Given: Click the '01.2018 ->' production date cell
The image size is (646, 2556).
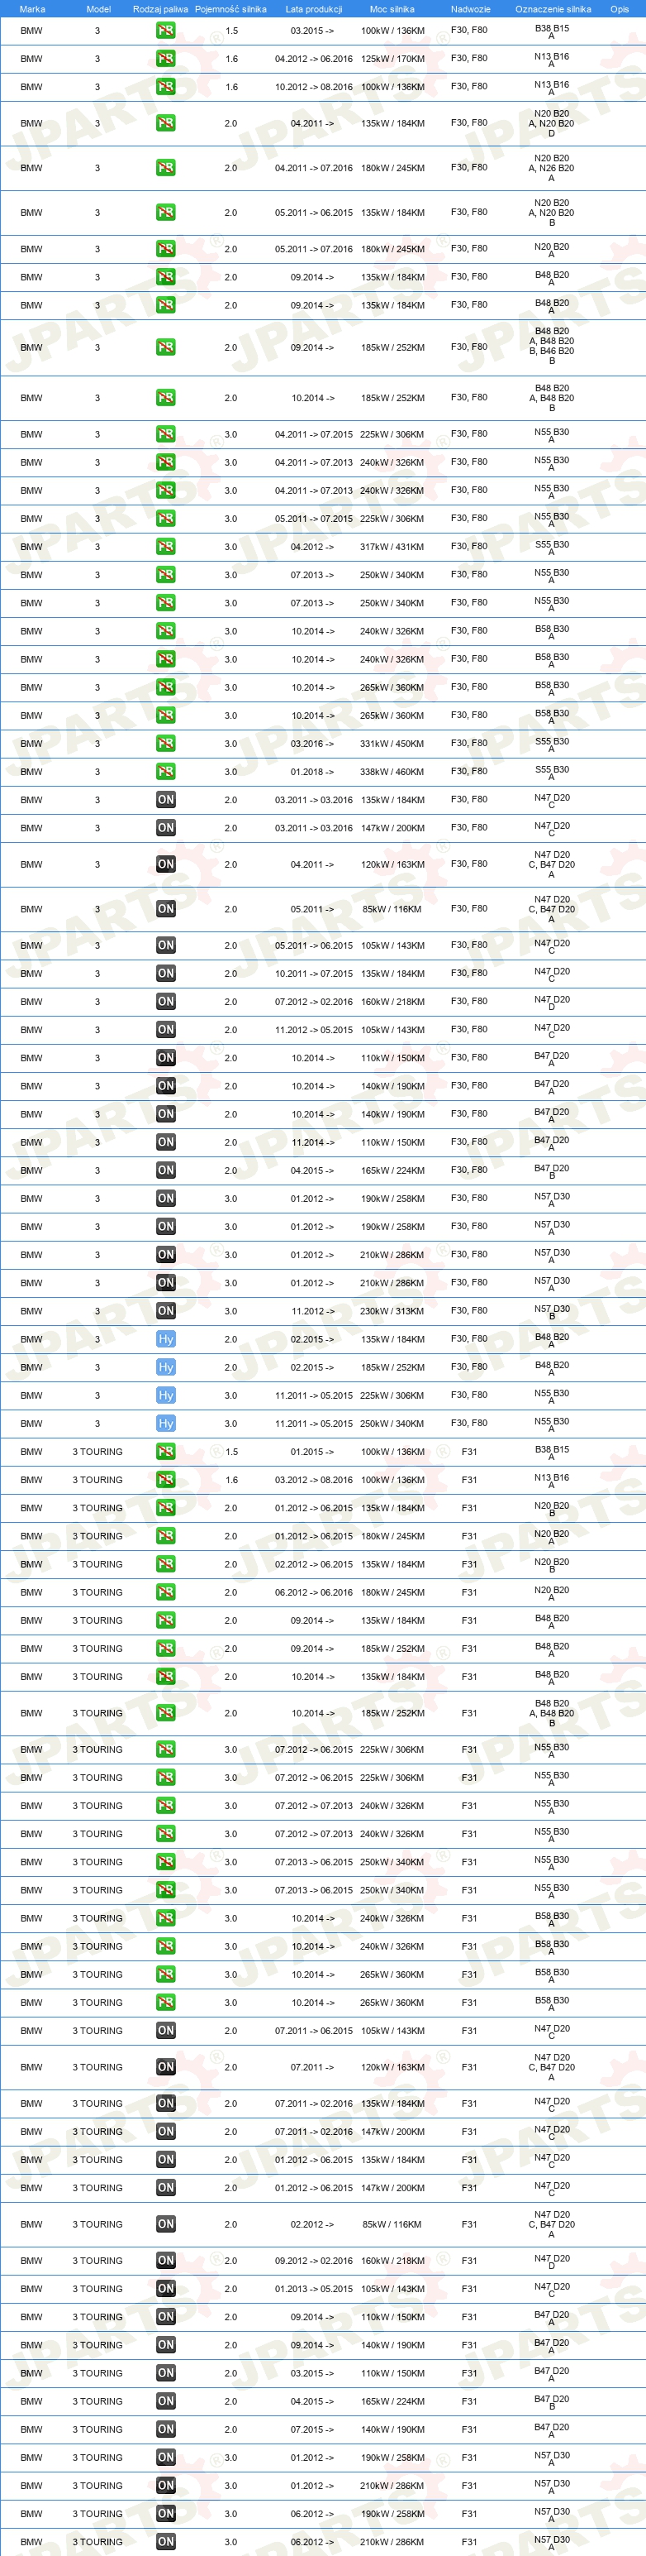Looking at the screenshot, I should (x=313, y=771).
